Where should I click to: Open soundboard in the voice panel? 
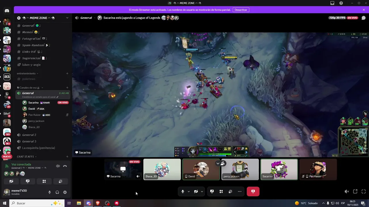[x=61, y=181]
